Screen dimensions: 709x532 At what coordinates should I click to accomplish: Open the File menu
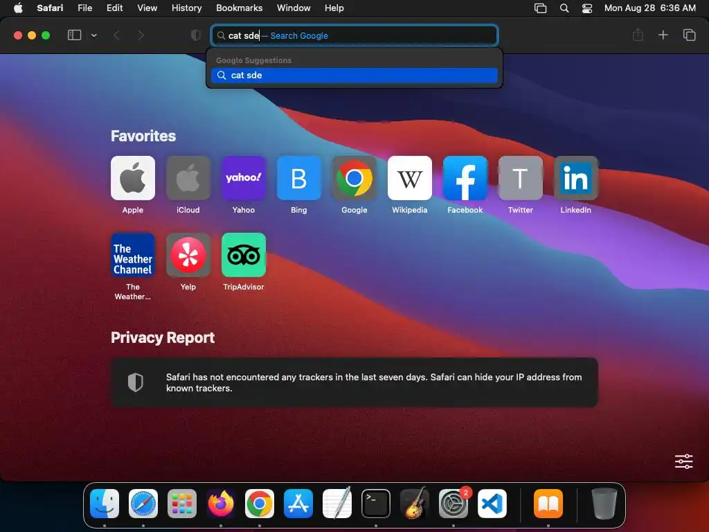(84, 8)
